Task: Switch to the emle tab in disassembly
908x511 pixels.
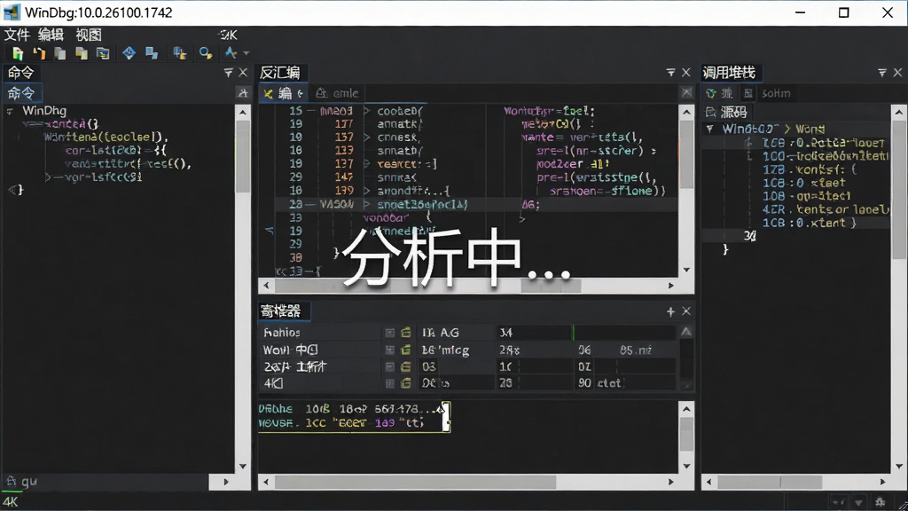Action: 338,92
